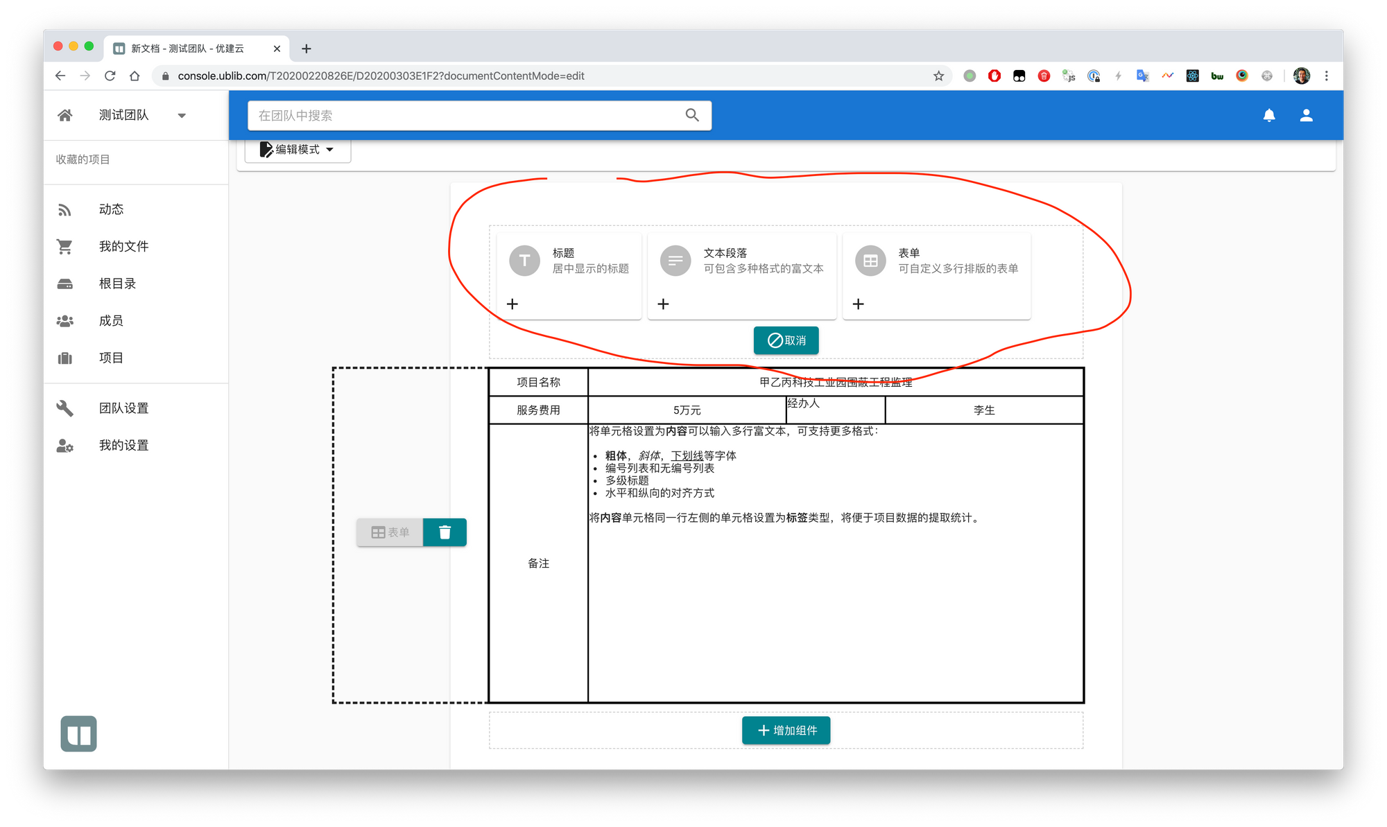This screenshot has height=827, width=1387.
Task: Click the search magnifier icon
Action: (691, 115)
